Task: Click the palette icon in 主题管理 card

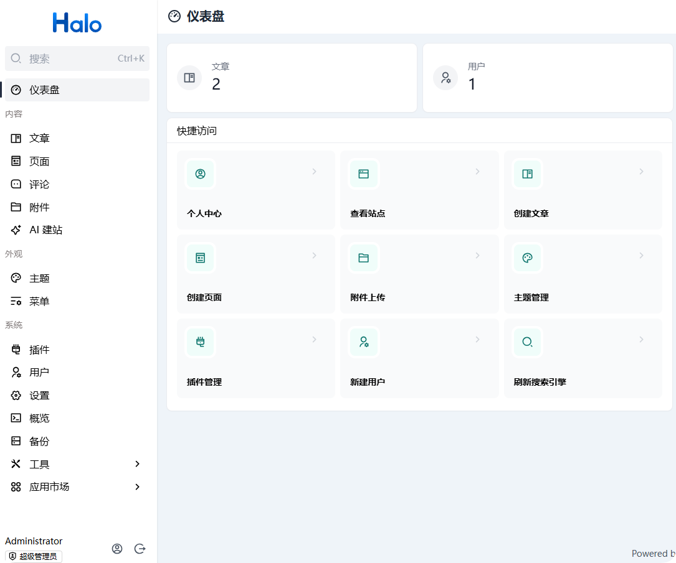Action: (528, 258)
